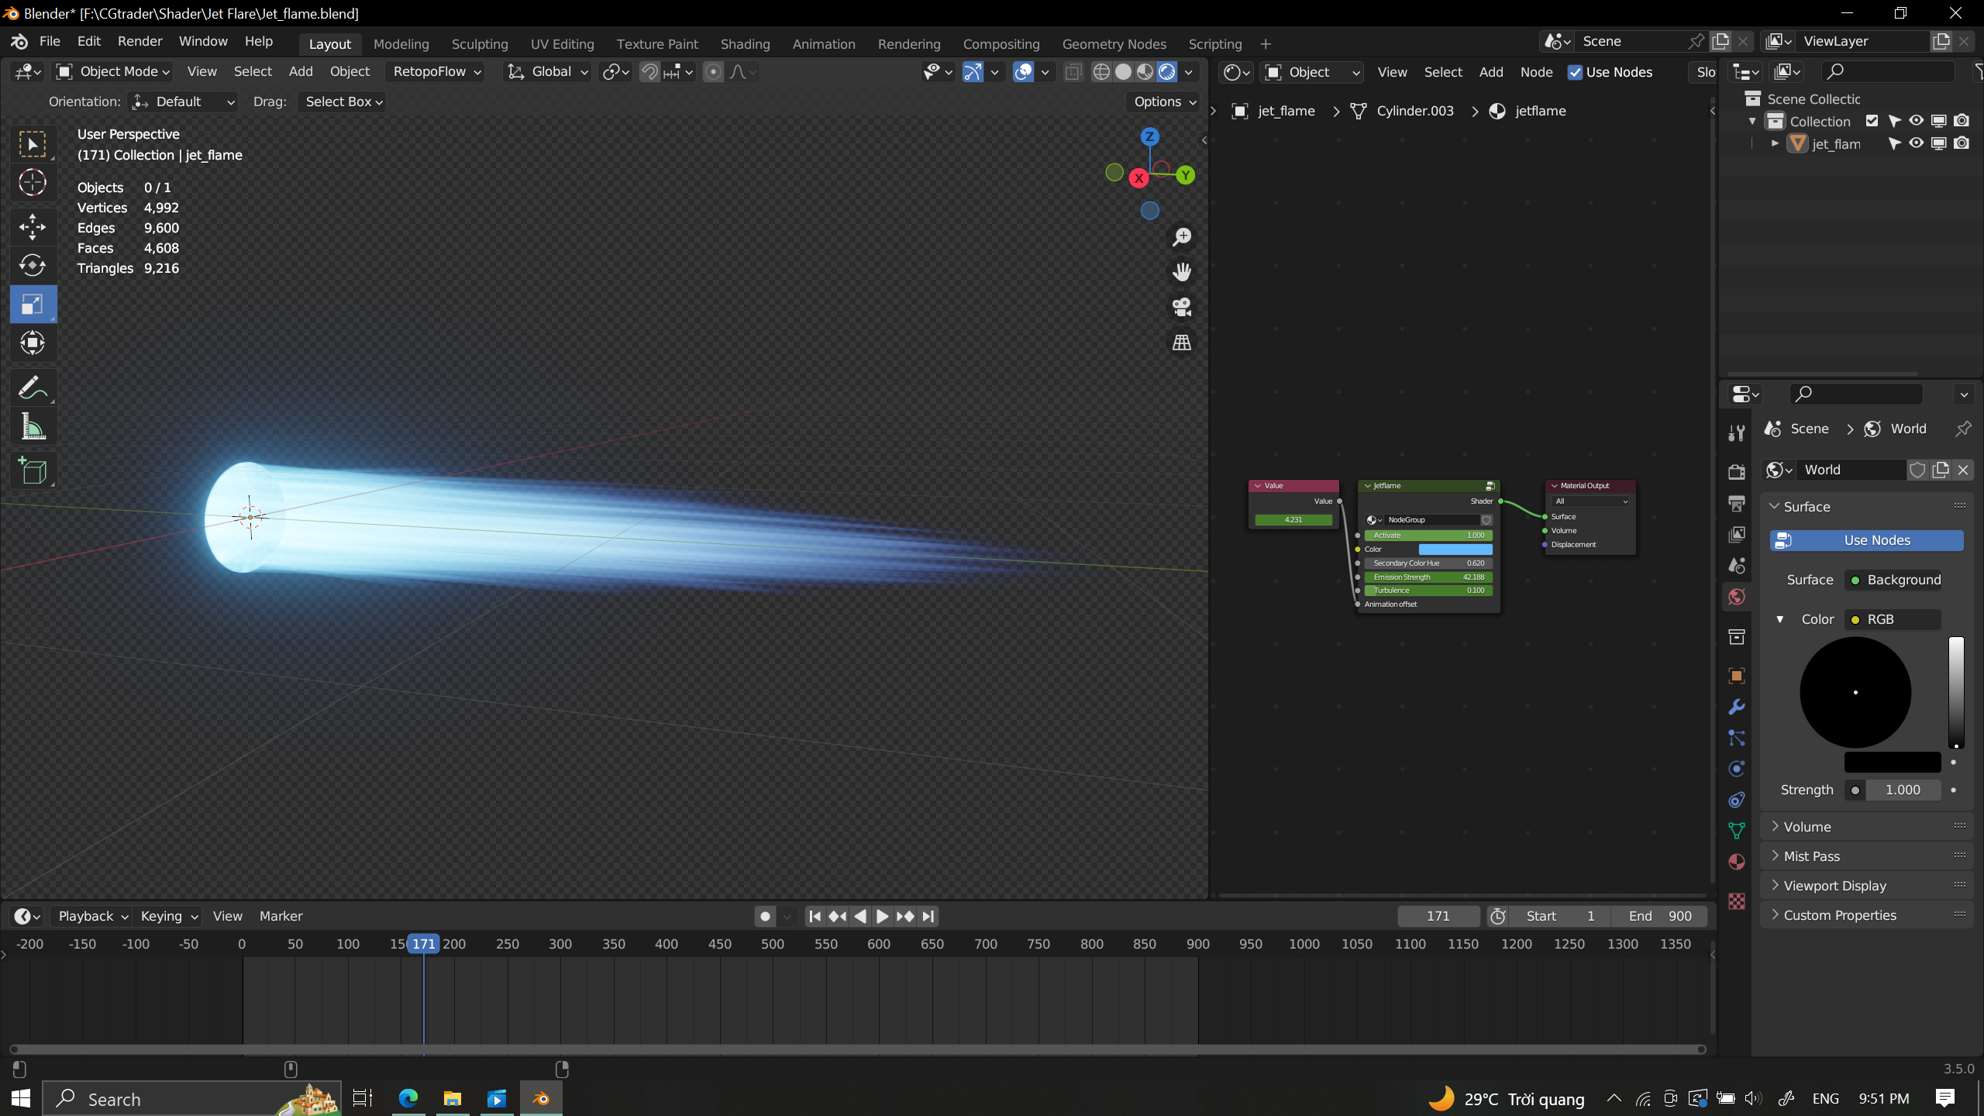
Task: Select the Add Cube tool
Action: (x=33, y=470)
